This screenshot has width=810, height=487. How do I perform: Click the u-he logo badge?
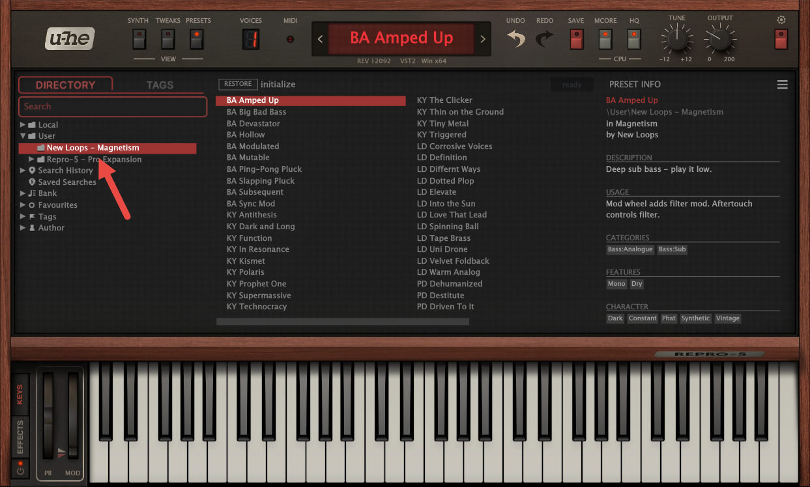[70, 40]
